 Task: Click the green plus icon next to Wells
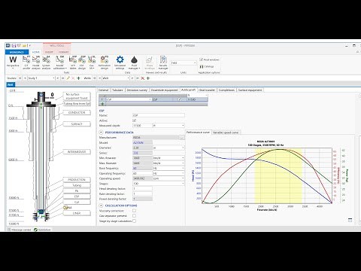[x=148, y=78]
